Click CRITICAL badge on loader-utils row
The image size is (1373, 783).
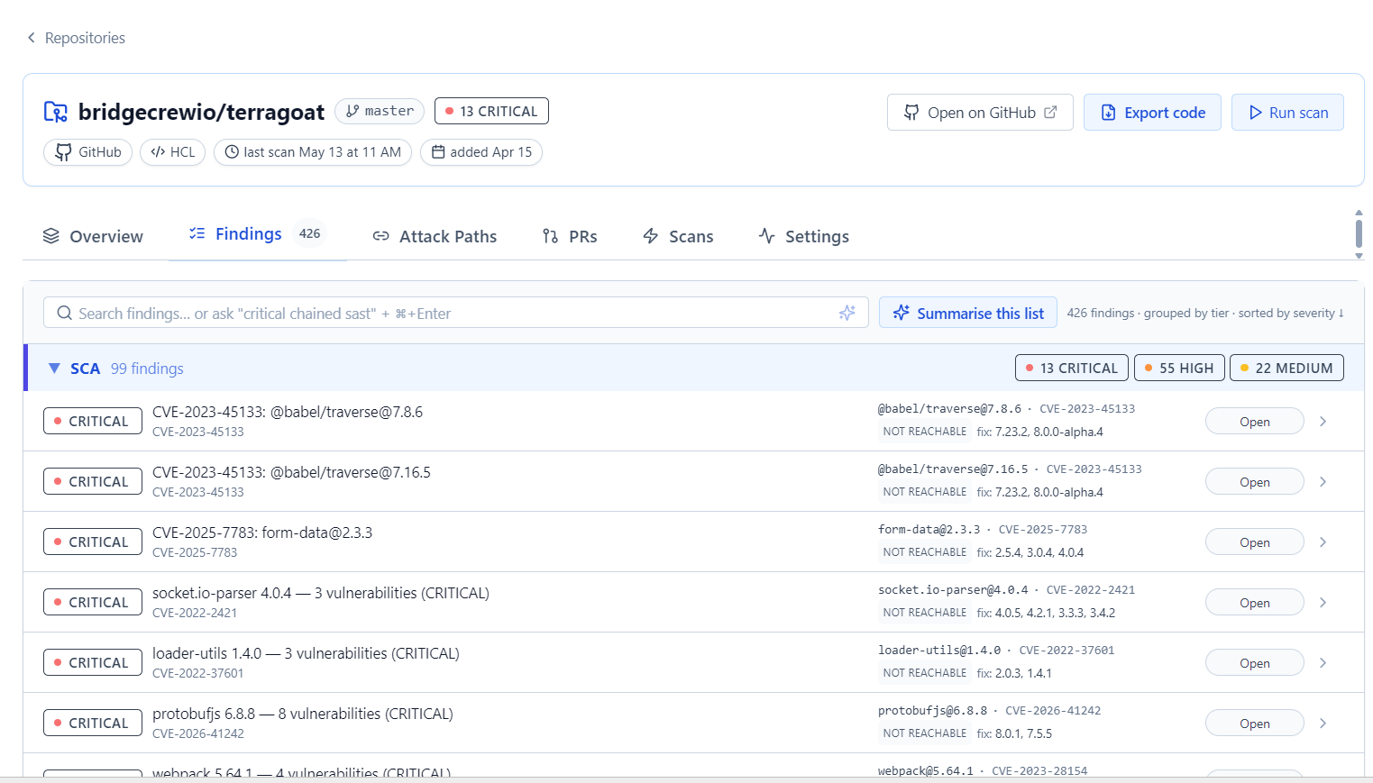click(93, 662)
